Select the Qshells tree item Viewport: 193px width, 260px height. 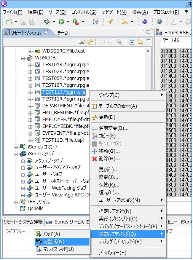[35, 209]
